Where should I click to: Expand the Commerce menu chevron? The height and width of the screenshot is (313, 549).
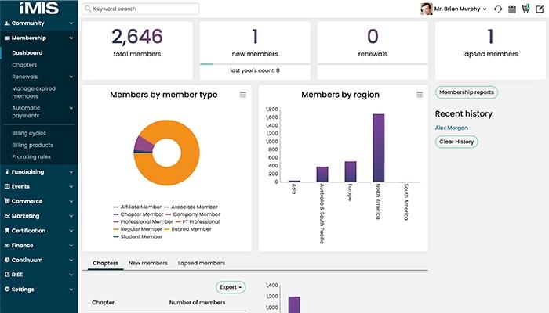[71, 201]
